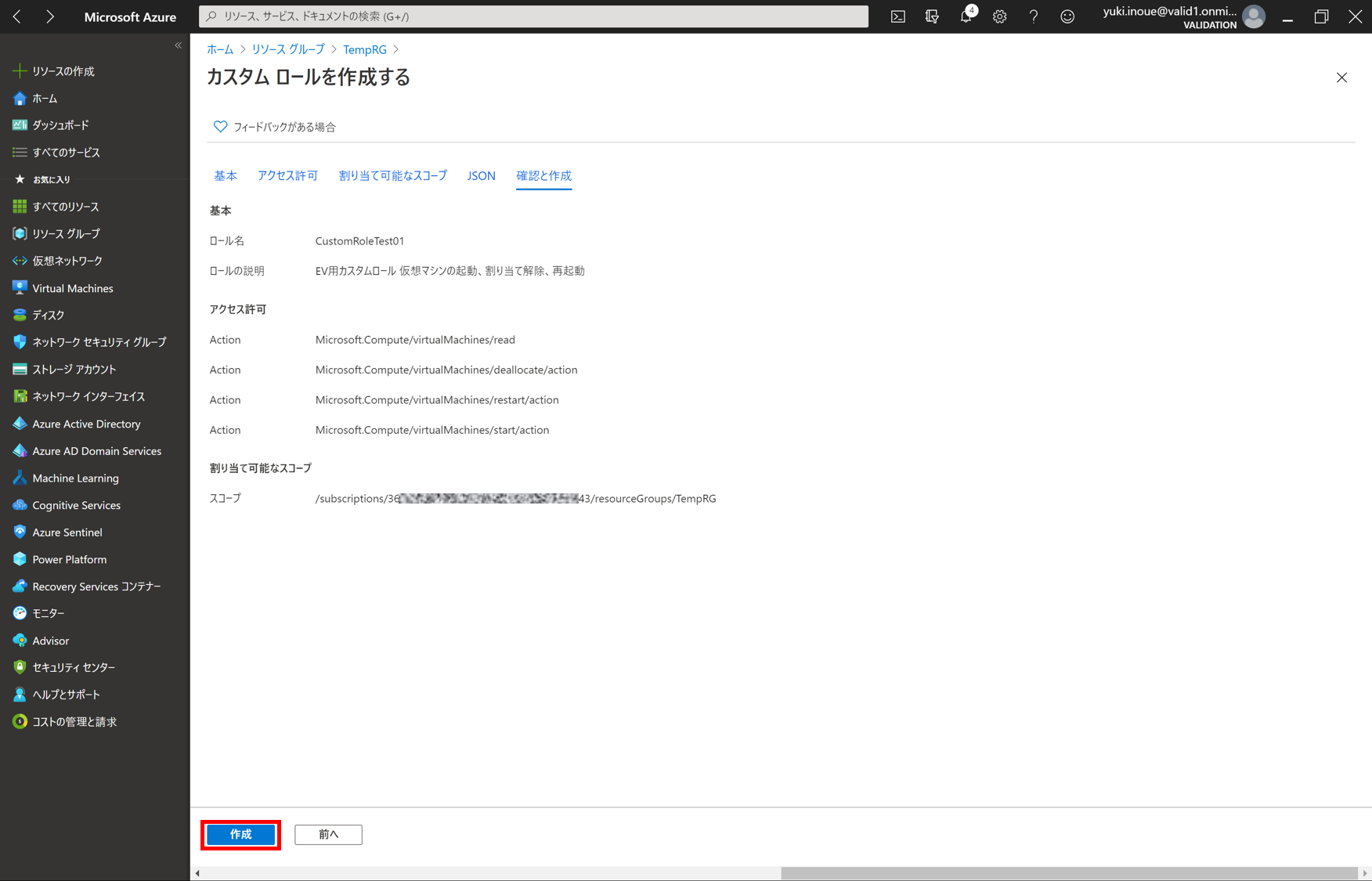1372x881 pixels.
Task: Open the user account avatar
Action: 1254,16
